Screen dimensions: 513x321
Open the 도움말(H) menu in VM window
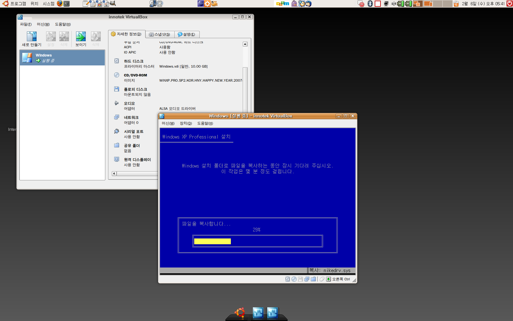205,124
